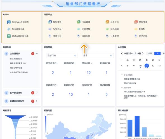This screenshot has height=139, width=165.
Task: Select day 8 in calendar
Action: point(128,66)
